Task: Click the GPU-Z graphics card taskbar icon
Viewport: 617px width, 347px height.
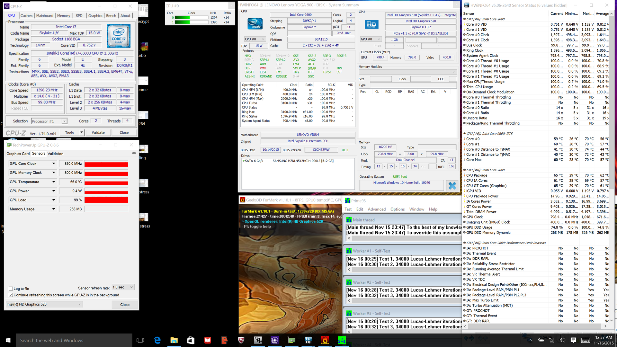Action: pyautogui.click(x=291, y=340)
